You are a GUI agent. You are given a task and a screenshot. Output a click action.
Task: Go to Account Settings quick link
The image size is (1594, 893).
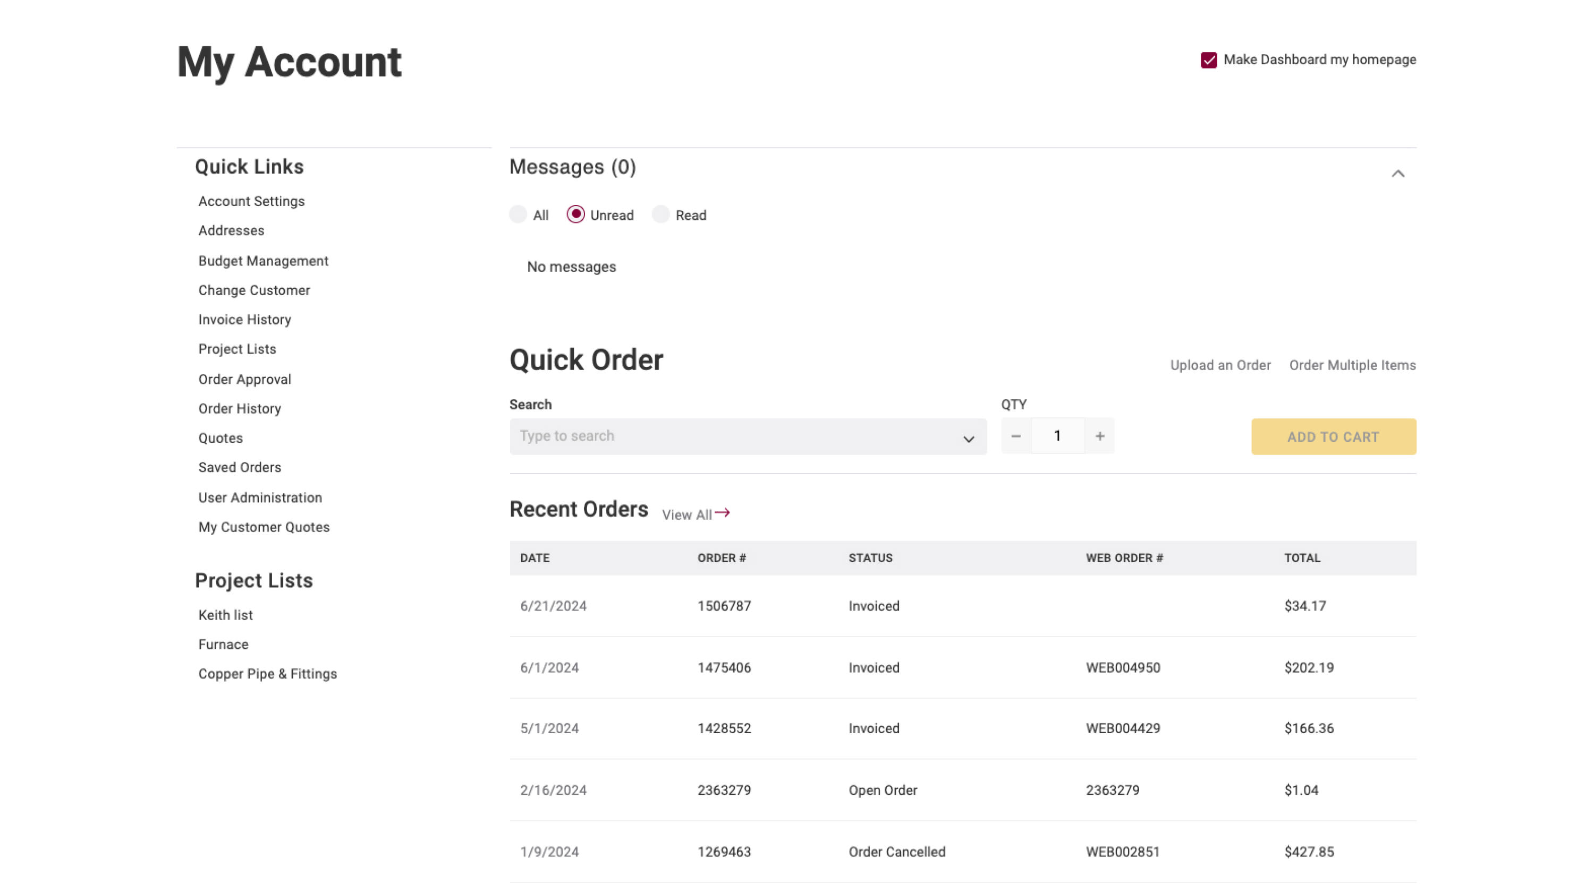[251, 201]
